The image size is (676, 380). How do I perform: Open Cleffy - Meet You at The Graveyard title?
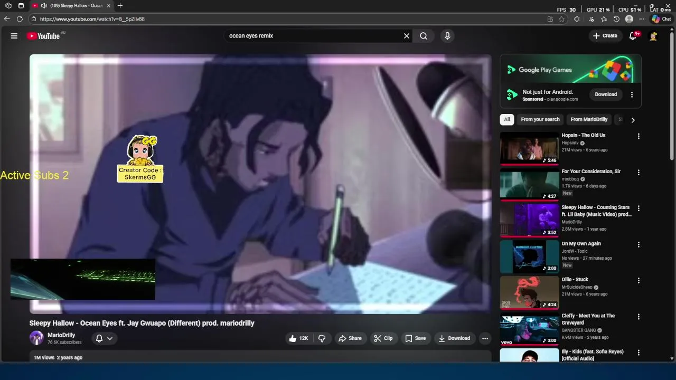click(x=588, y=319)
